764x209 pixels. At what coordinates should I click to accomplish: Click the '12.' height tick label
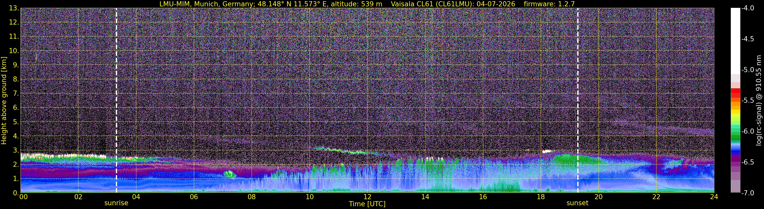14,22
